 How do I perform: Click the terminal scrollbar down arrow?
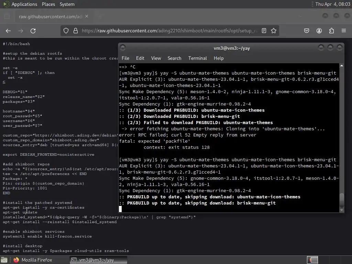[x=342, y=210]
